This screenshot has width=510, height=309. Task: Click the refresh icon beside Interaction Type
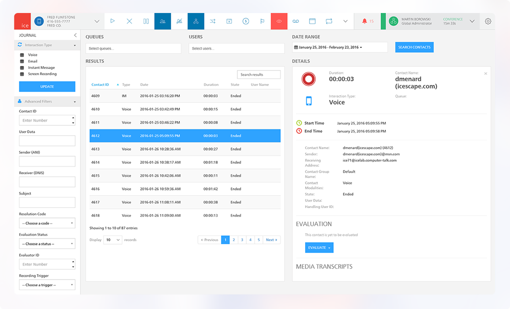(20, 45)
